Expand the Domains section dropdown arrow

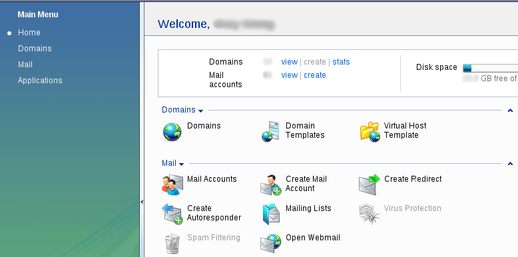pyautogui.click(x=200, y=111)
